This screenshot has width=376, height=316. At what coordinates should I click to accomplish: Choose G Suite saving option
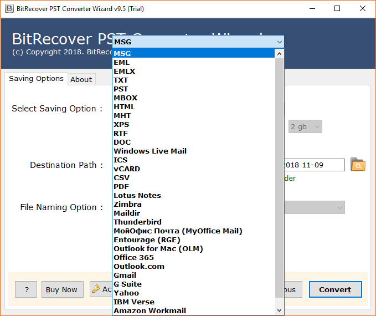click(193, 284)
